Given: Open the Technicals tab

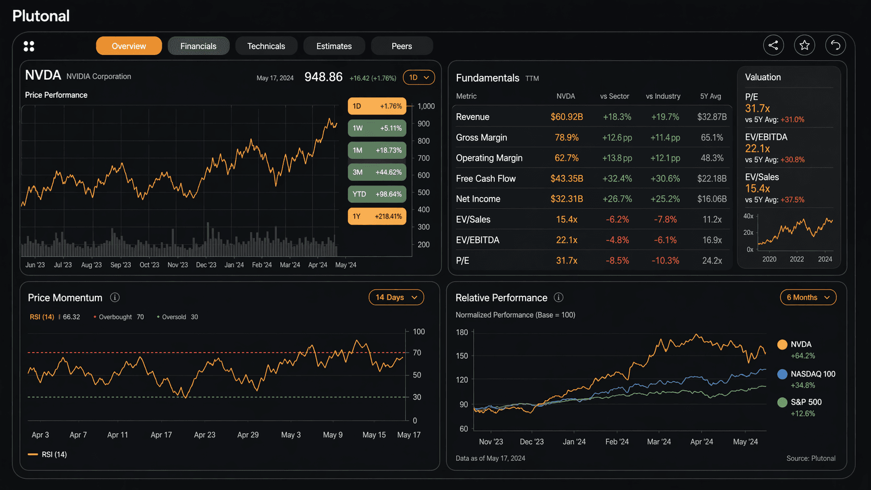Looking at the screenshot, I should coord(266,46).
